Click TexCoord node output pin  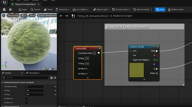99,53
